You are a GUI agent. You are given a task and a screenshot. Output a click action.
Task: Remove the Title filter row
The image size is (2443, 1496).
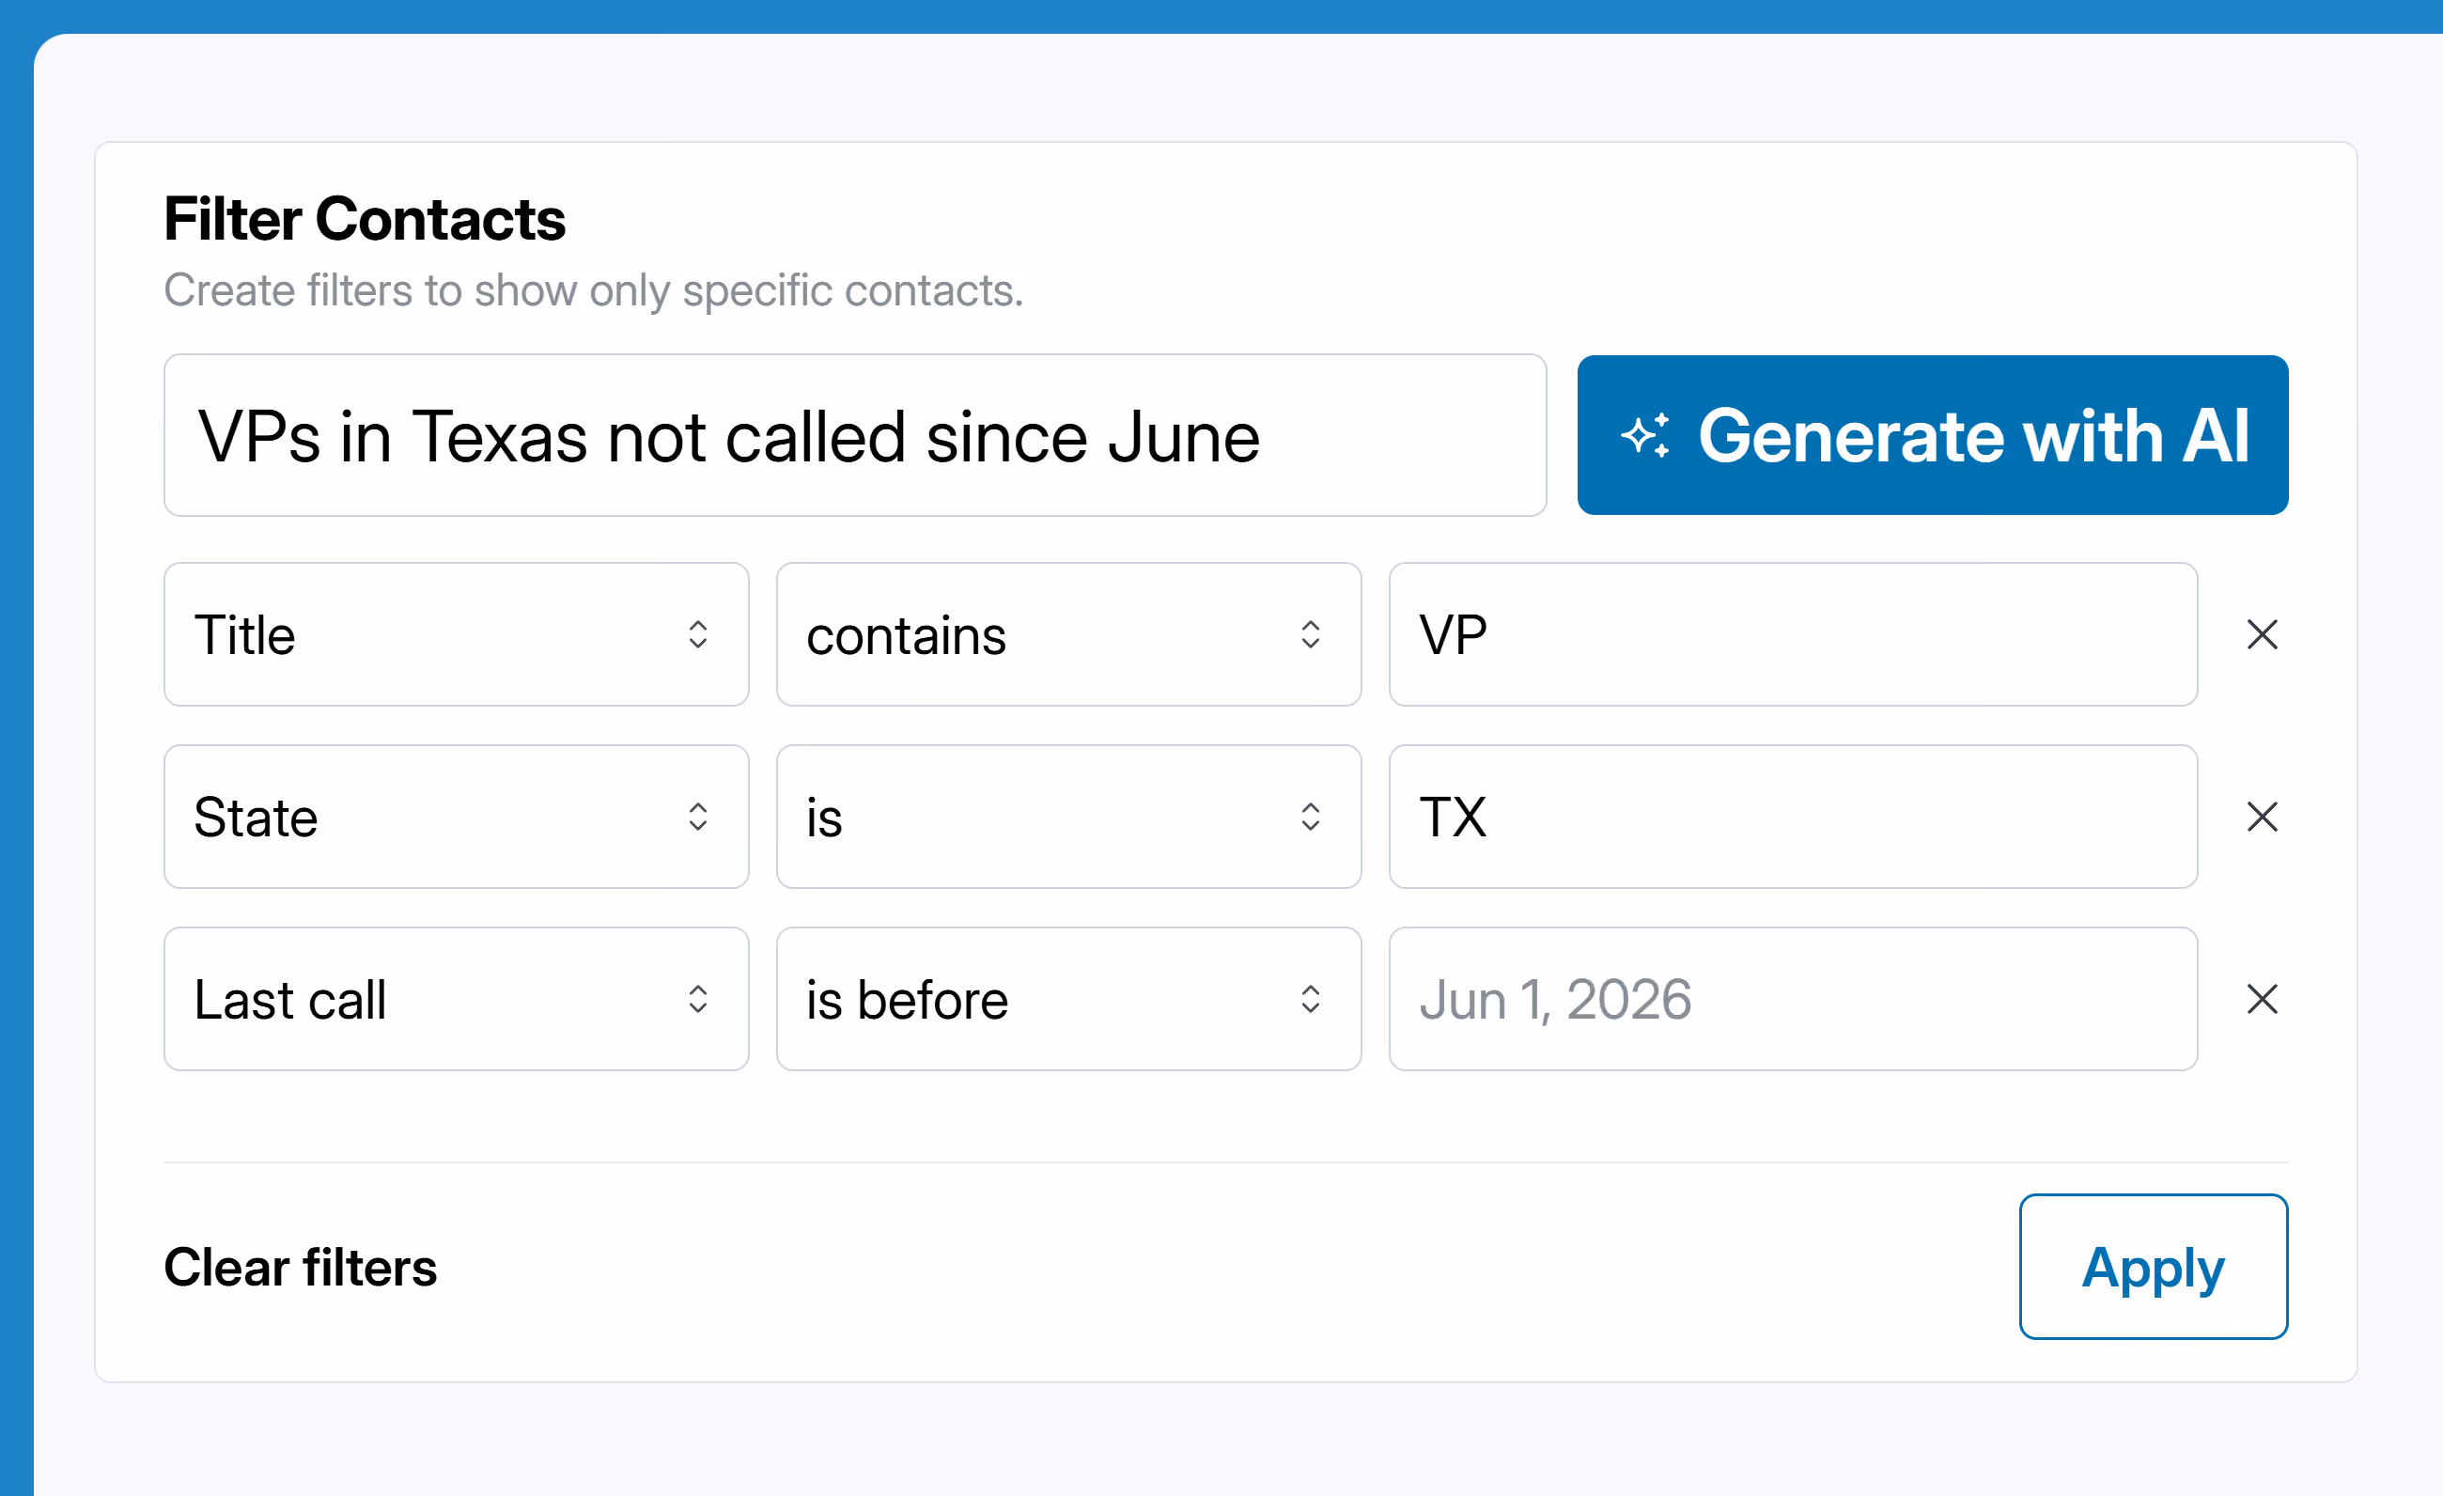click(x=2262, y=634)
